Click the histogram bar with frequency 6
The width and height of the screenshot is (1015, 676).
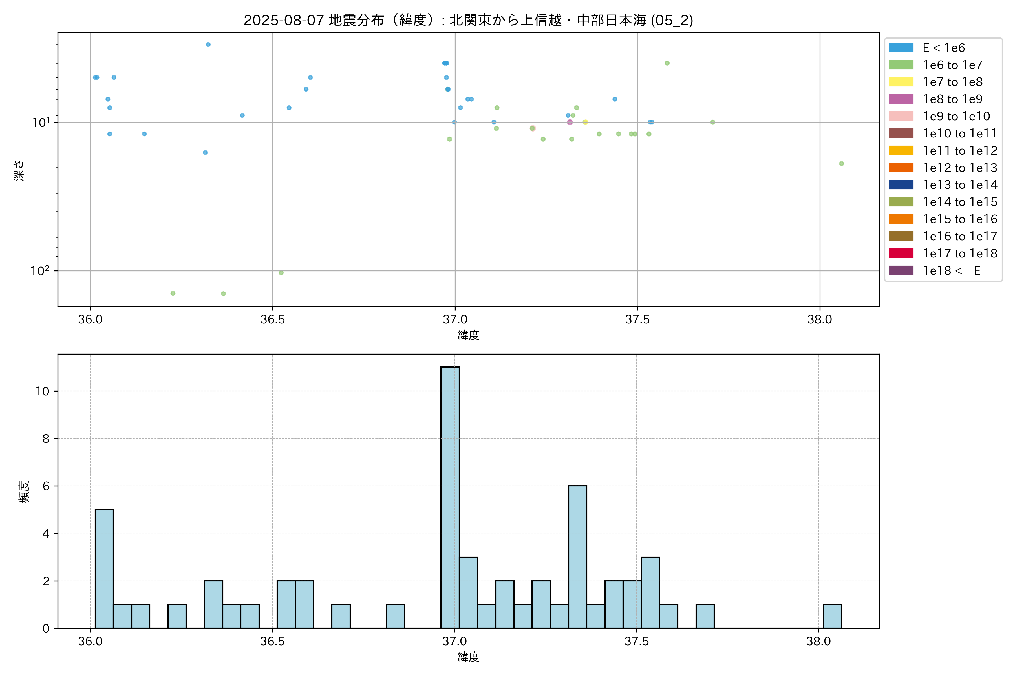point(577,557)
